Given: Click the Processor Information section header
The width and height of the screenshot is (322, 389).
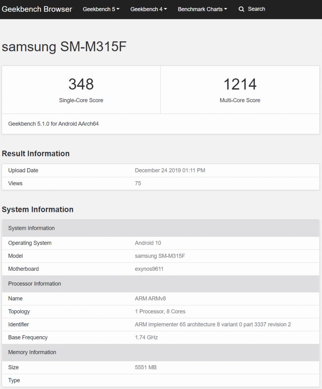Looking at the screenshot, I should 35,284.
